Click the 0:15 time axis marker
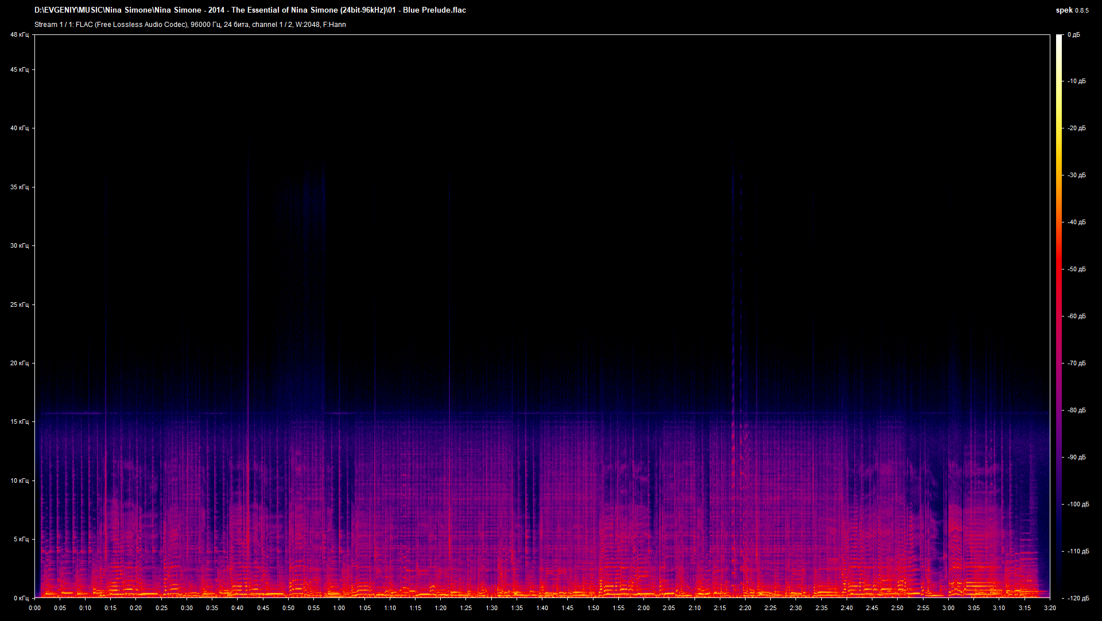The width and height of the screenshot is (1102, 621). point(110,608)
